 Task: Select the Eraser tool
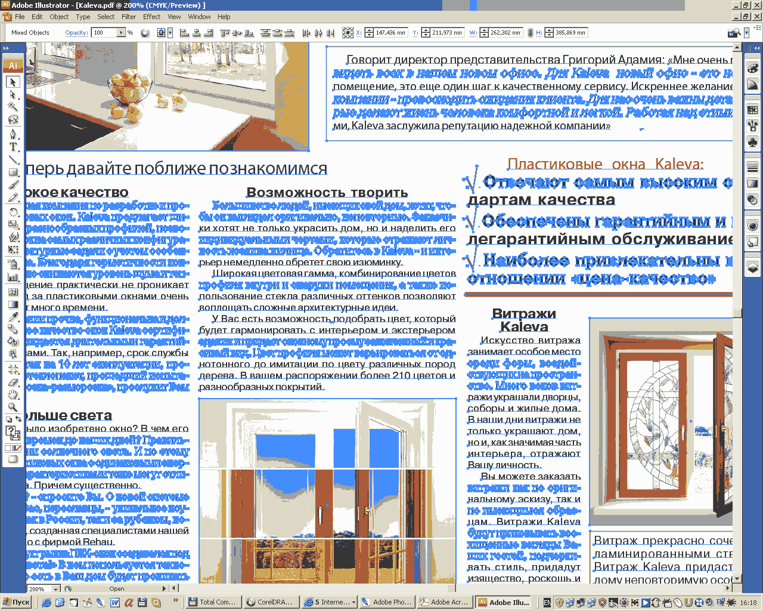click(x=13, y=382)
